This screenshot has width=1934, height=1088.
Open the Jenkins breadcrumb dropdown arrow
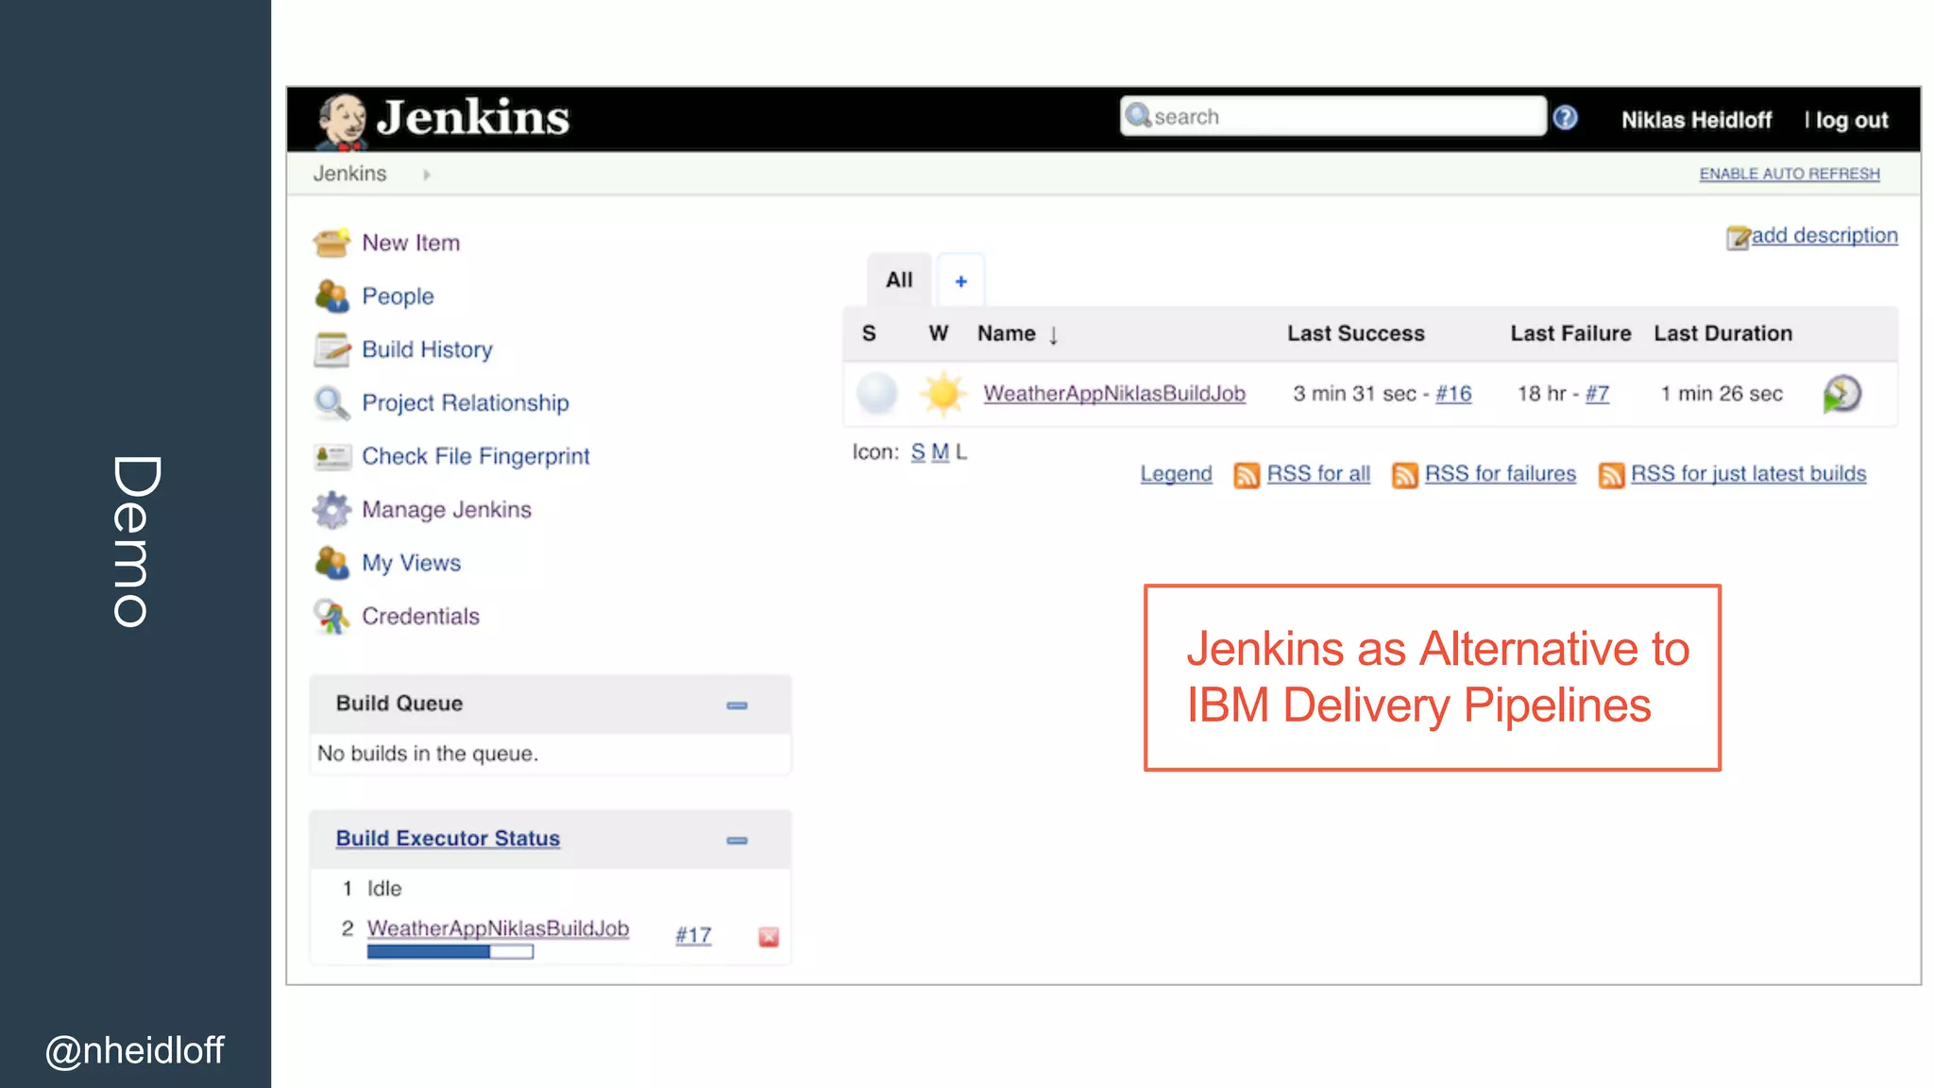[x=427, y=175]
